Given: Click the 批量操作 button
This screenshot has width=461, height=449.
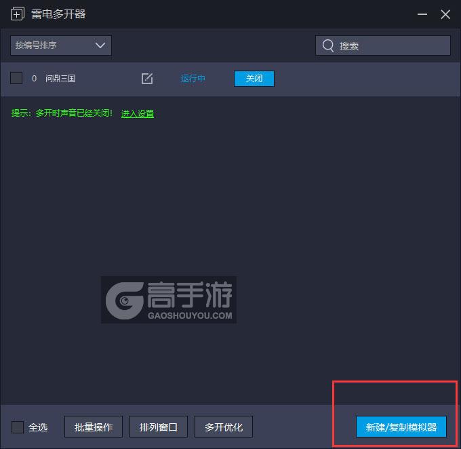Looking at the screenshot, I should pyautogui.click(x=94, y=427).
